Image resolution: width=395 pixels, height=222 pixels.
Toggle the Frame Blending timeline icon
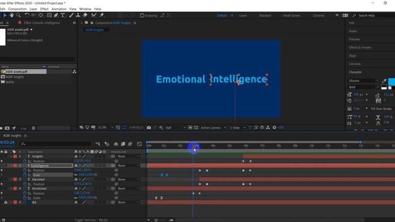click(x=123, y=144)
